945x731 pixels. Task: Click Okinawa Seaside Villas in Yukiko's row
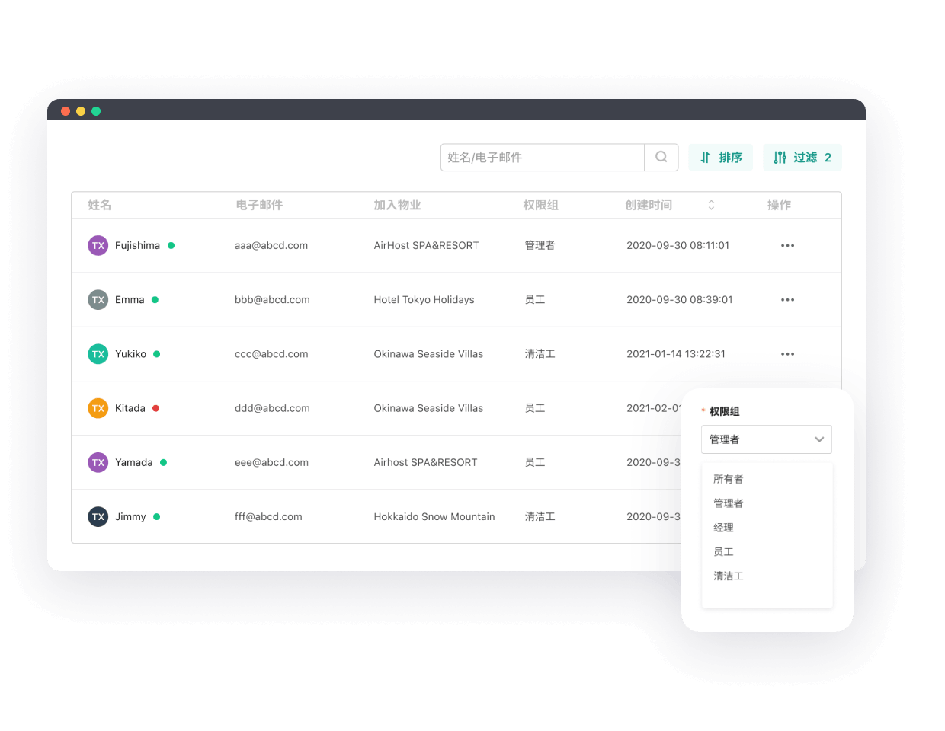tap(428, 354)
